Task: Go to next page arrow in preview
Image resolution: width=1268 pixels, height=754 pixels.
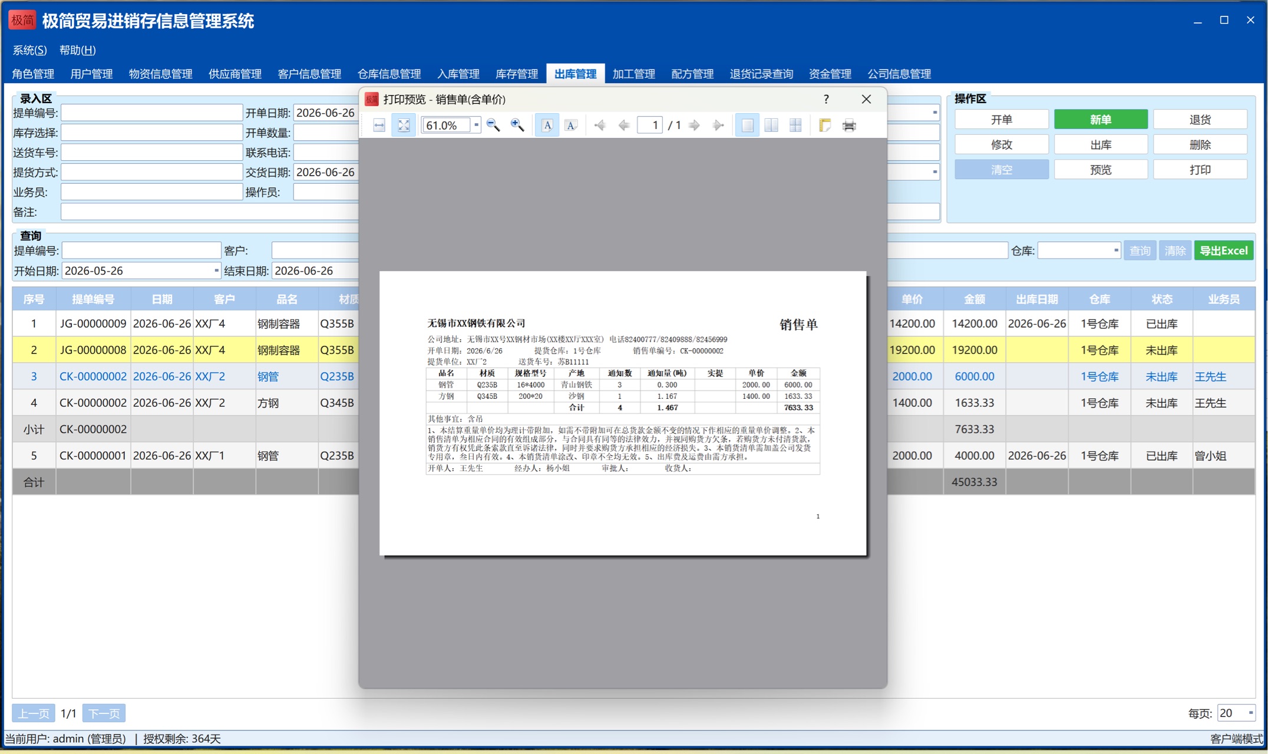Action: tap(695, 125)
